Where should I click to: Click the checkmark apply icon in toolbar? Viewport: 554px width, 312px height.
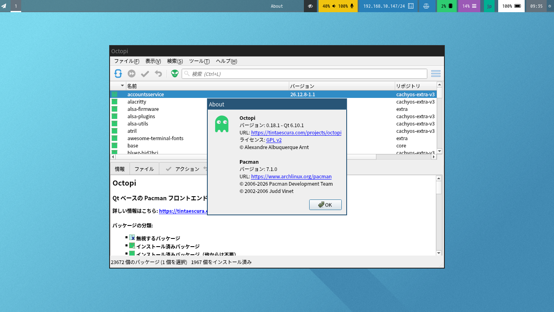pos(145,74)
